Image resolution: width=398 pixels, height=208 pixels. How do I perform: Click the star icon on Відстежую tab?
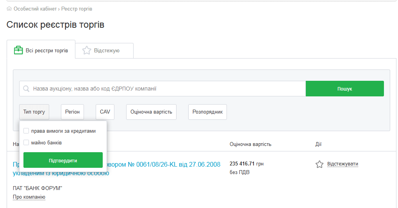[x=87, y=50]
